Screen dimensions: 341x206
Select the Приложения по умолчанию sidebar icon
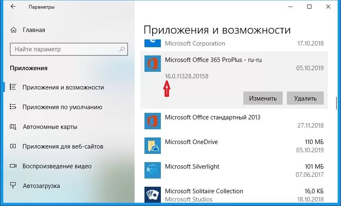point(13,107)
